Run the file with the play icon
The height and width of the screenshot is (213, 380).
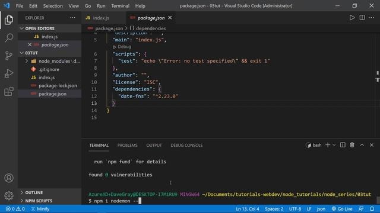click(x=352, y=18)
